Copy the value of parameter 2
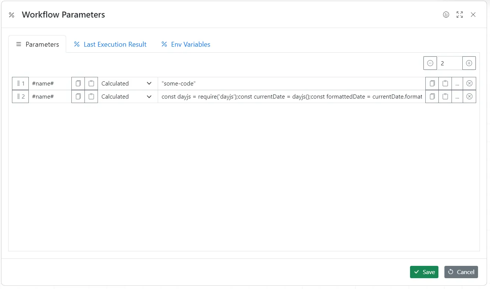Viewport: 490px width, 289px height. point(432,96)
